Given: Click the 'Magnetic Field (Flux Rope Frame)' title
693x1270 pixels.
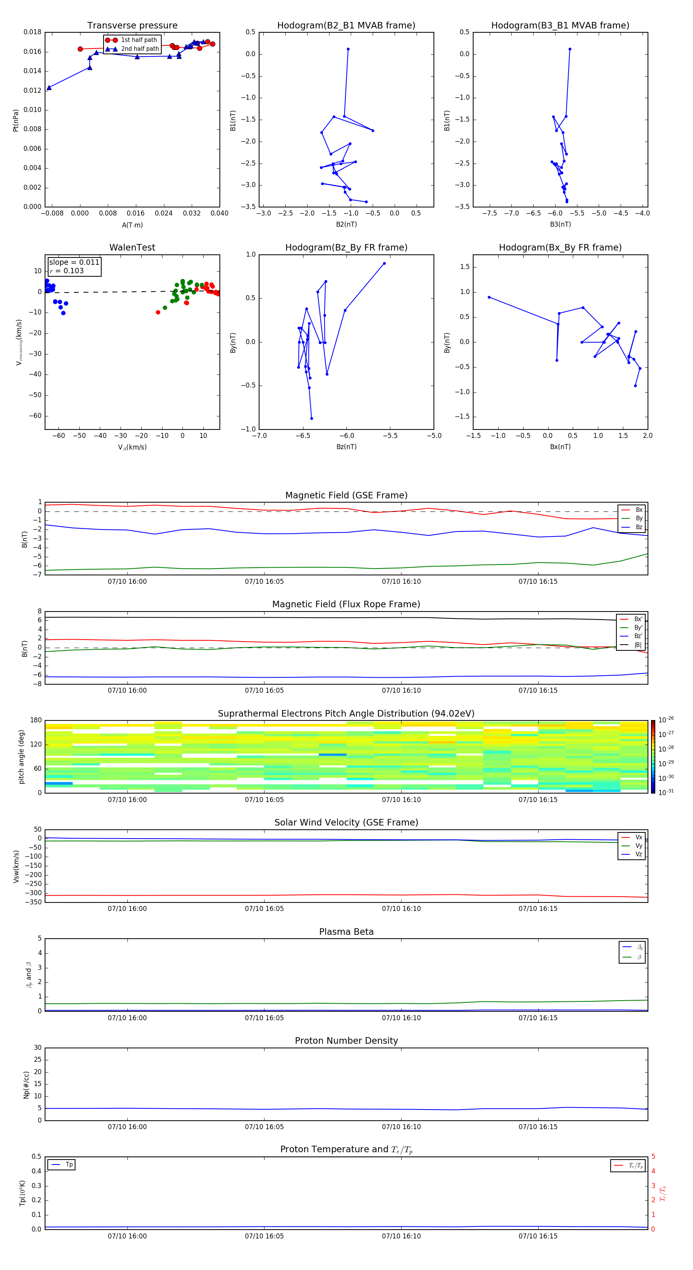Looking at the screenshot, I should coord(346,605).
